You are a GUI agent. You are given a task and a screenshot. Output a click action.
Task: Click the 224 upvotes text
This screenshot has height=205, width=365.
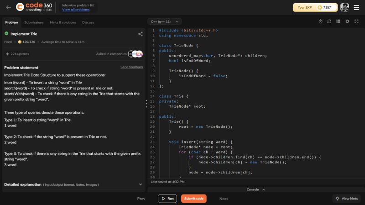click(x=20, y=54)
